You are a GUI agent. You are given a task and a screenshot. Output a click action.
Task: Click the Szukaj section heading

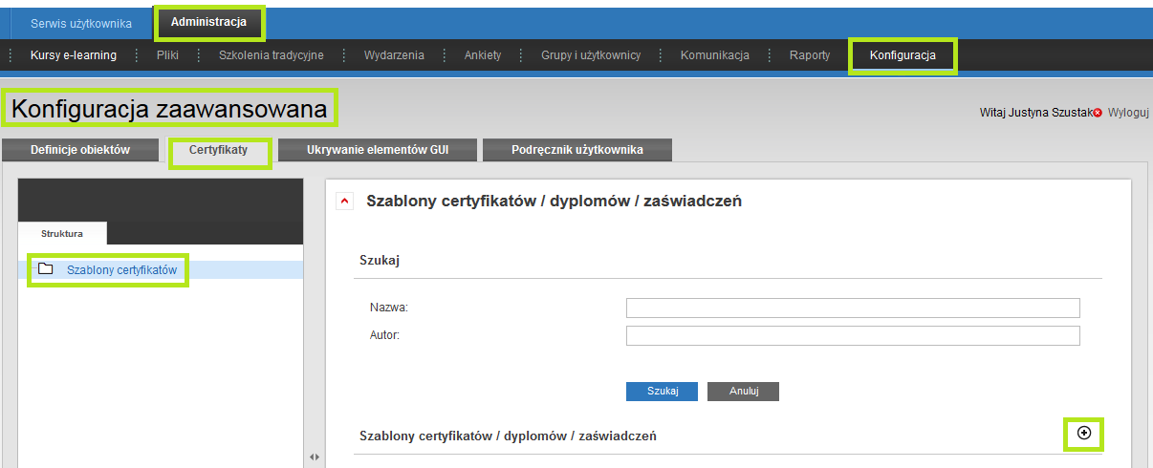point(380,260)
